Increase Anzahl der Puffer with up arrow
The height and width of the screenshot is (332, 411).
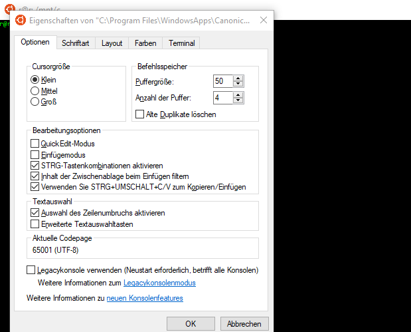click(x=238, y=95)
